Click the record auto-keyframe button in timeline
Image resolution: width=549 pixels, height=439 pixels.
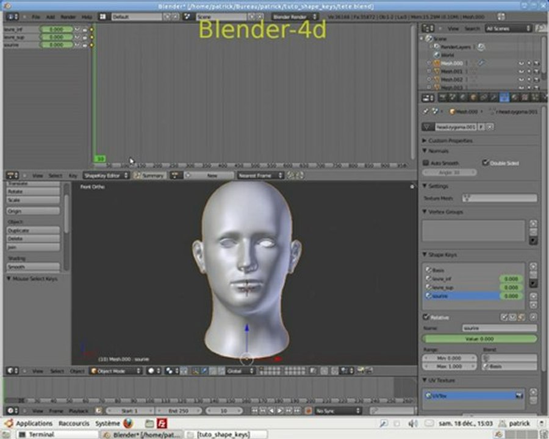pos(308,410)
